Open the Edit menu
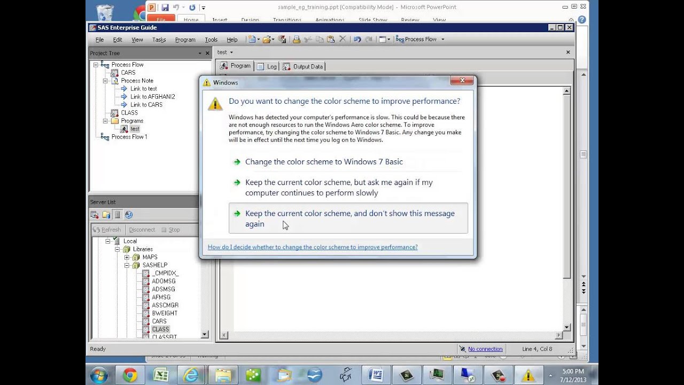The height and width of the screenshot is (385, 684). point(118,40)
